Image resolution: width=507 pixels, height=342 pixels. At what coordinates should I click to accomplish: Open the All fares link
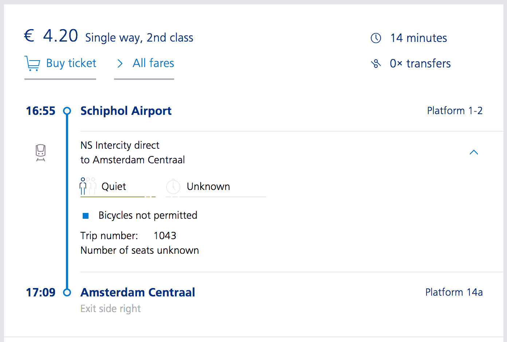coord(153,63)
